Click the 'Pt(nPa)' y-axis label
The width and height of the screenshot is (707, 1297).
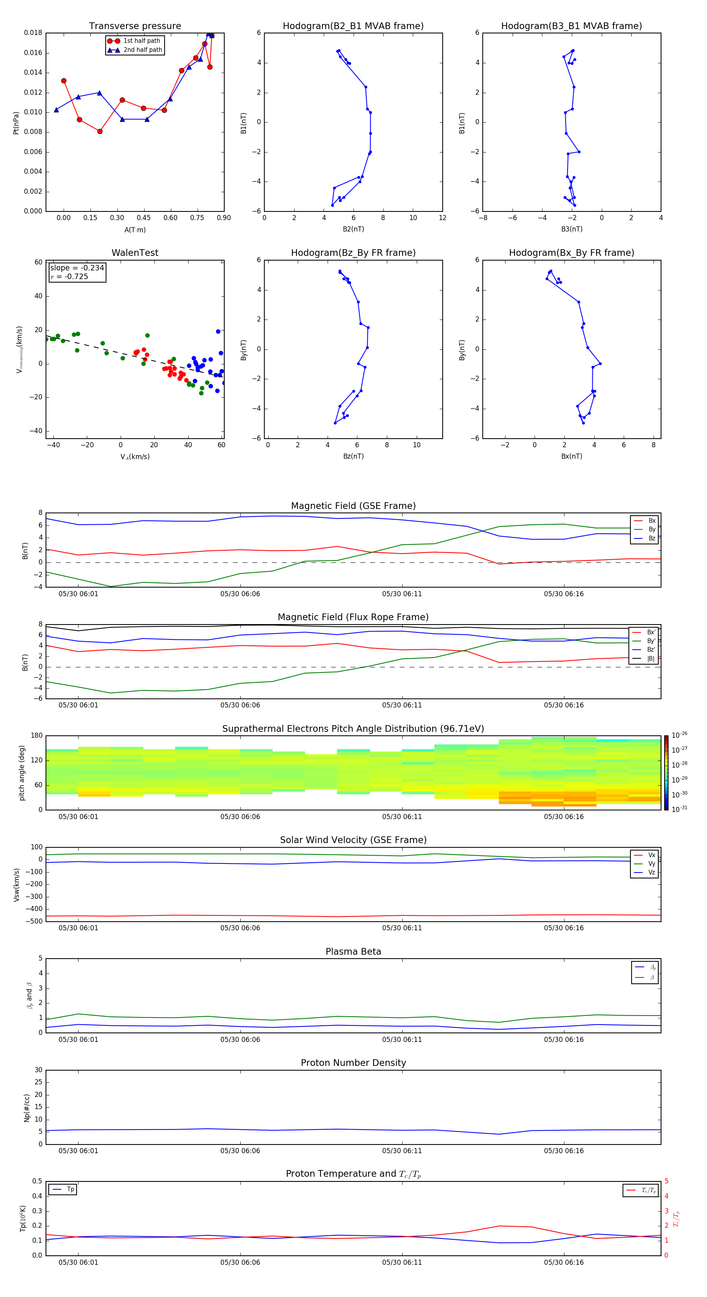(x=16, y=122)
